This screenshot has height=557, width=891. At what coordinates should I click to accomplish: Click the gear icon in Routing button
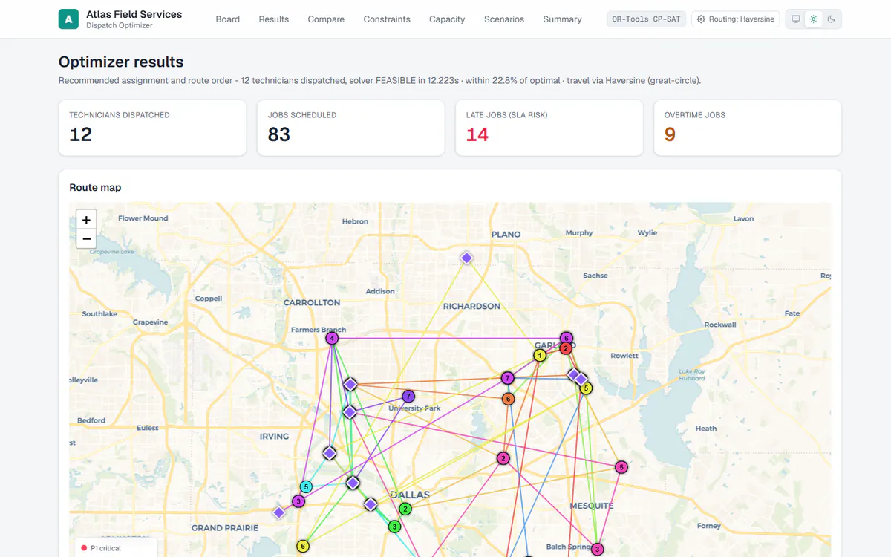[701, 19]
